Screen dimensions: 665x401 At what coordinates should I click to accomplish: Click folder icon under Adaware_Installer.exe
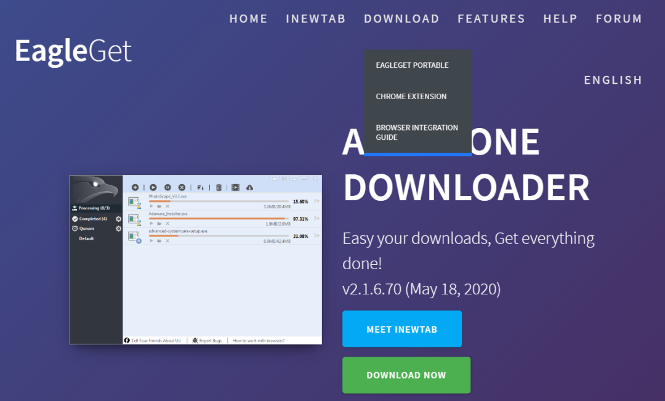[159, 224]
